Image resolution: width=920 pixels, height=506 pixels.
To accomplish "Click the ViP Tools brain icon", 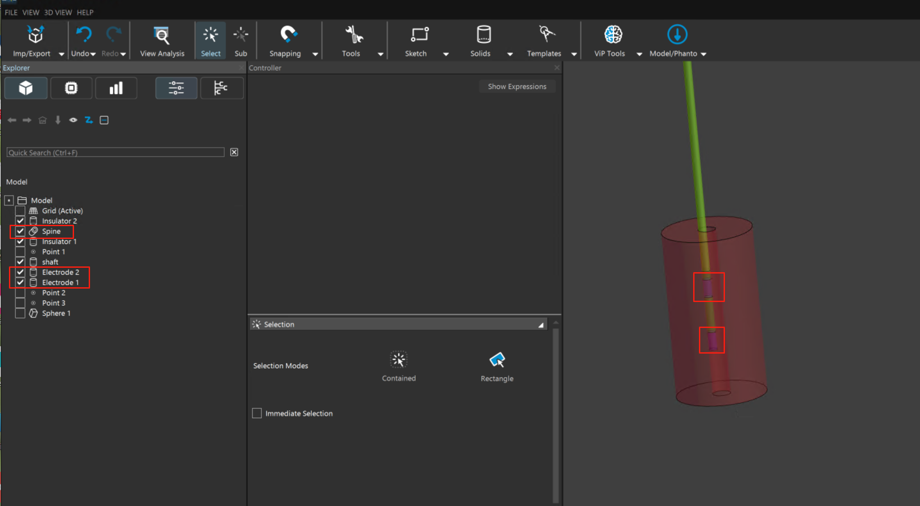I will click(612, 35).
